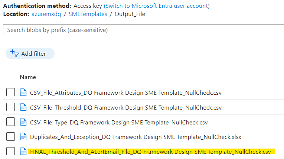Select the FINAL_Threshold_And_ALertEmail row checkbox
This screenshot has width=284, height=159.
(x=10, y=151)
